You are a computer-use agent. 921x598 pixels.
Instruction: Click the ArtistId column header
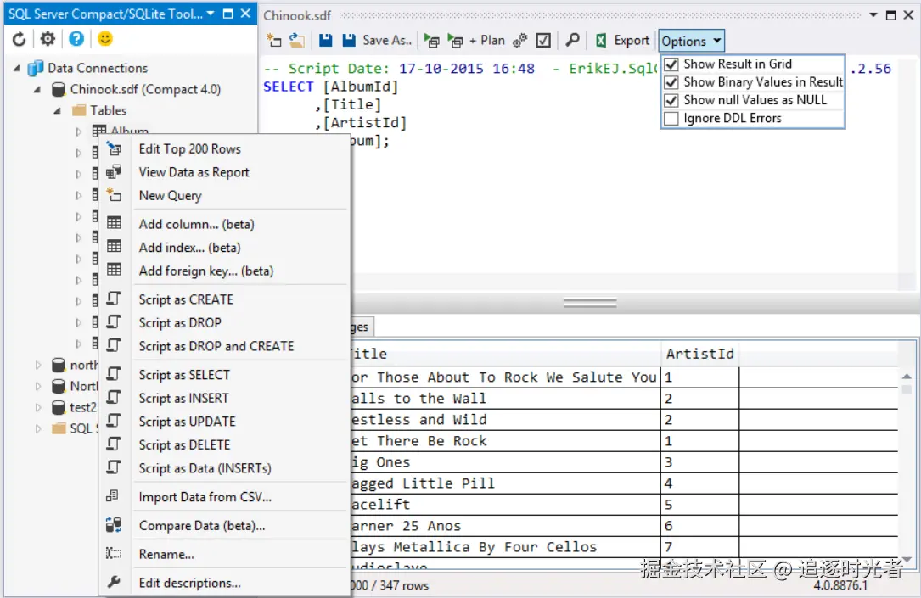coord(699,354)
